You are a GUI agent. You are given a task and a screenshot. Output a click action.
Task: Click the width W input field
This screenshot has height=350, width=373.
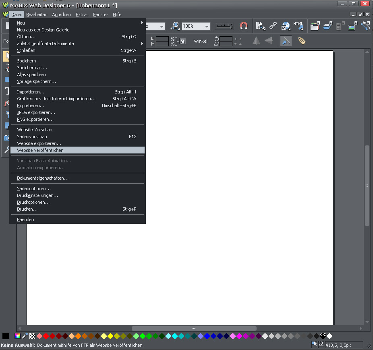[x=162, y=39]
